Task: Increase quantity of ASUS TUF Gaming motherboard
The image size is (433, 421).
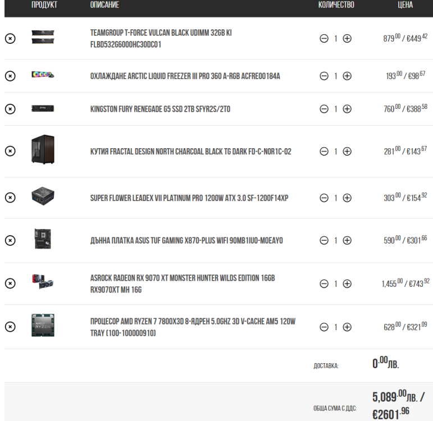Action: [347, 240]
